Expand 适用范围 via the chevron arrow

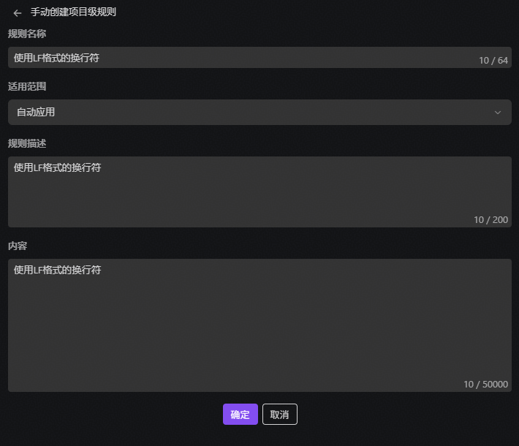click(x=498, y=113)
